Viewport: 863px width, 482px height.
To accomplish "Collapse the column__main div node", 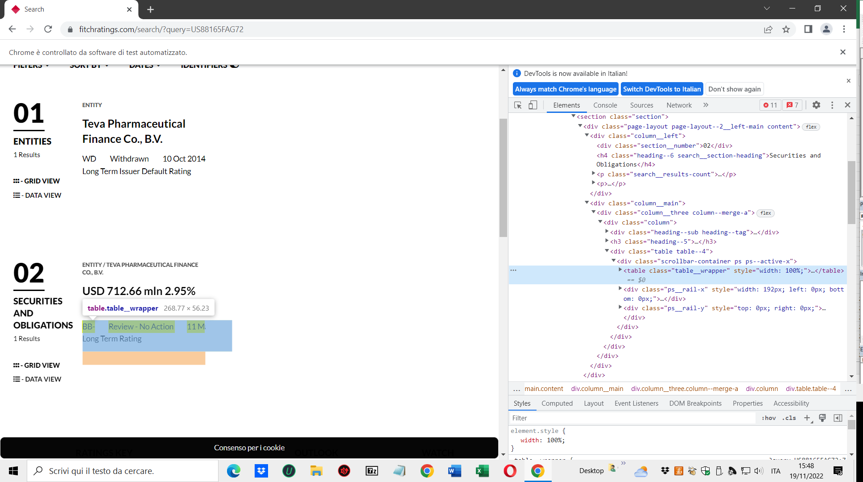I will (x=587, y=203).
